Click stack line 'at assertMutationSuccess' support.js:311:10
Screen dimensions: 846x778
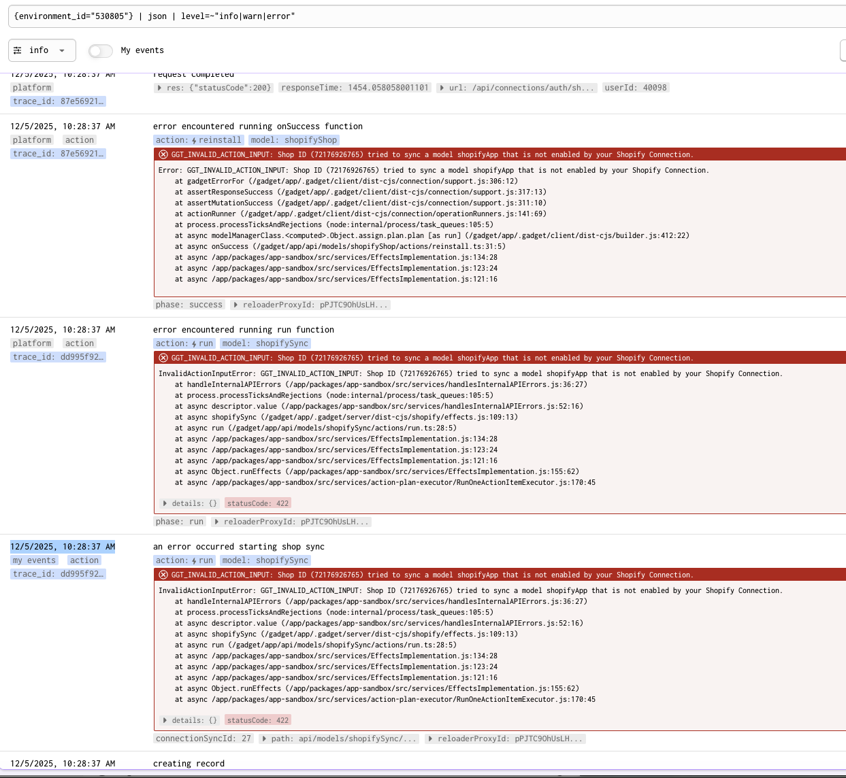[x=361, y=203]
